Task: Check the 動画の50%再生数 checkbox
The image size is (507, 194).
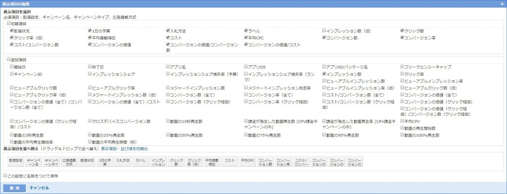Action: 168,135
